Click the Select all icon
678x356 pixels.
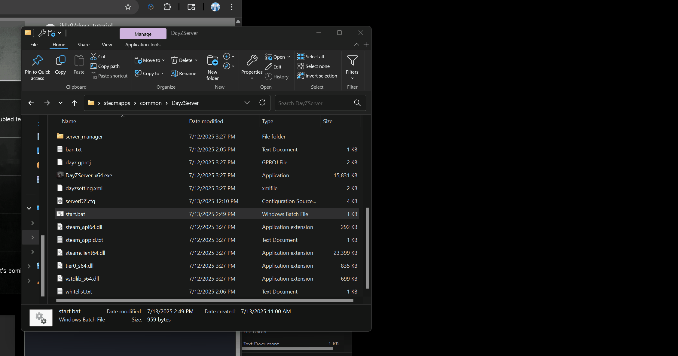(301, 56)
